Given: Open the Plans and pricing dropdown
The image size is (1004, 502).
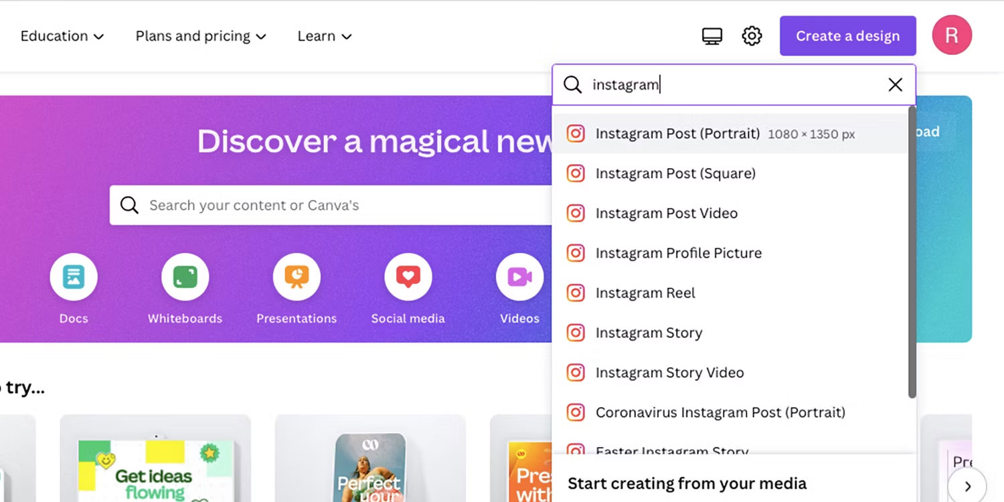Looking at the screenshot, I should (x=200, y=36).
